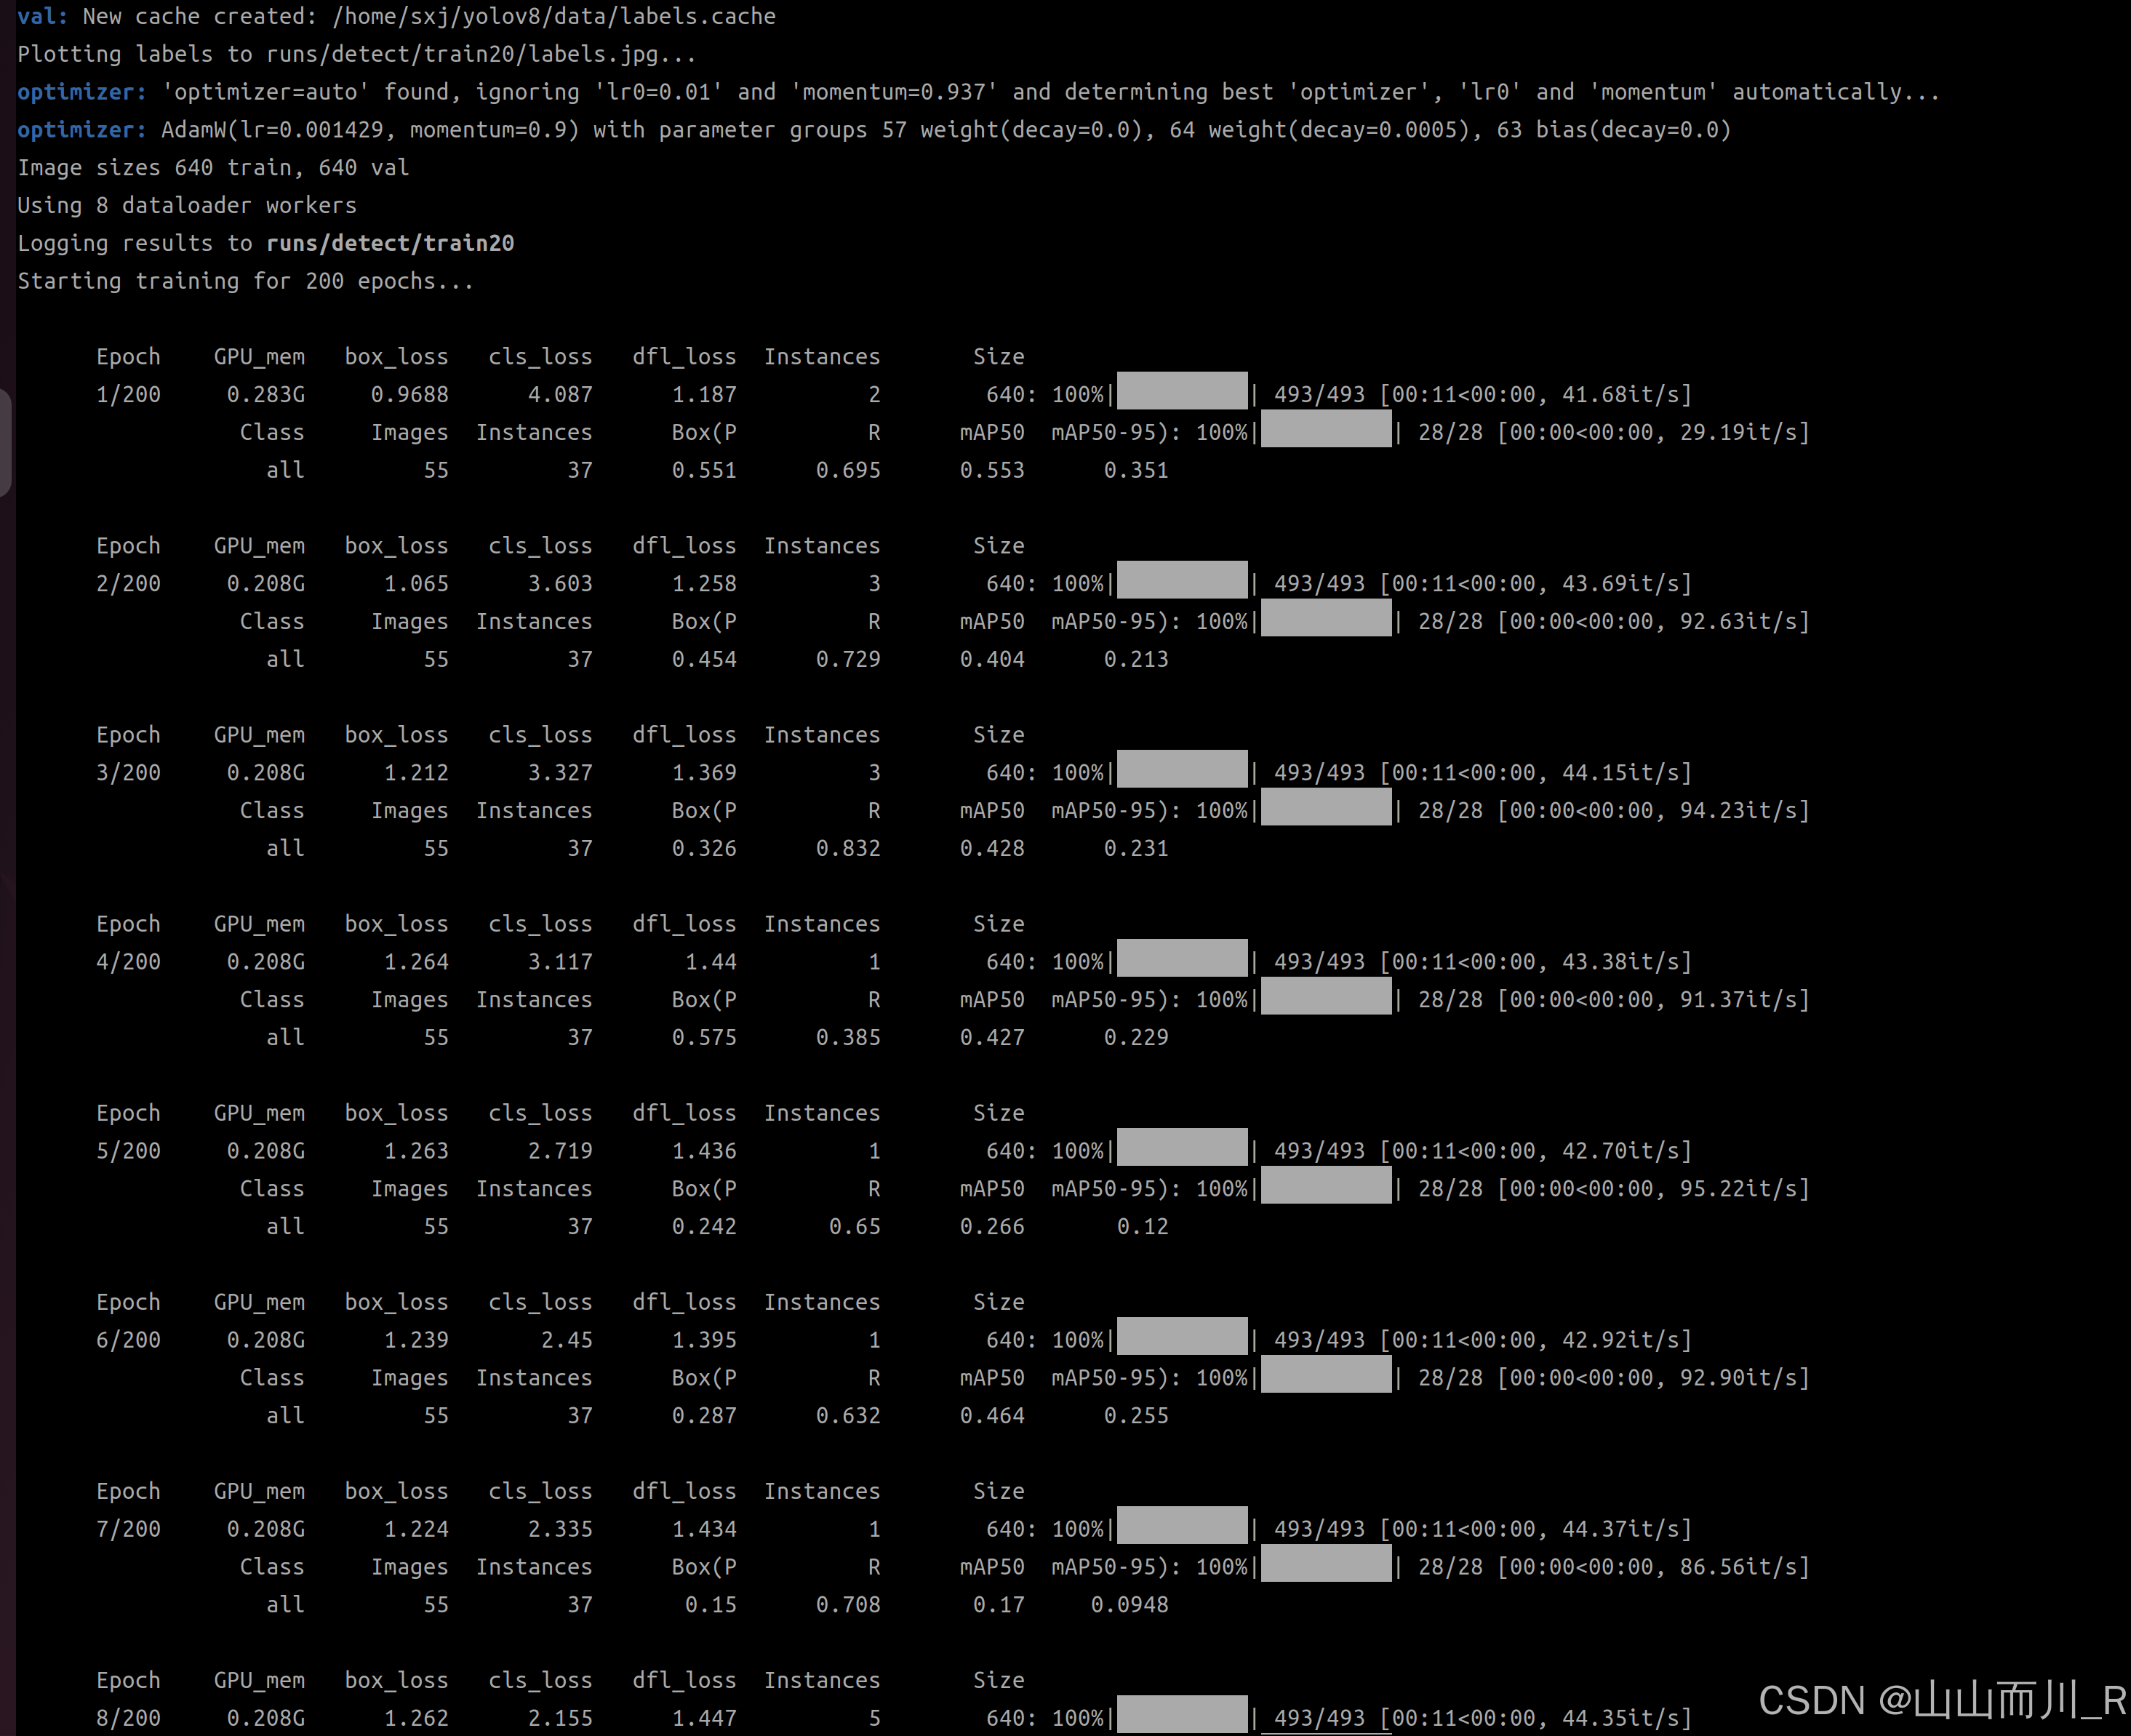Screen dimensions: 2131x1736
Task: Click recall value 0.729
Action: (x=848, y=660)
